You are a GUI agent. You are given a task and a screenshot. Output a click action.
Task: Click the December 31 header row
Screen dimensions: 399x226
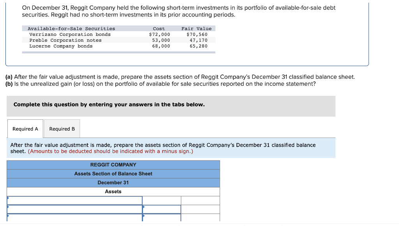[113, 182]
